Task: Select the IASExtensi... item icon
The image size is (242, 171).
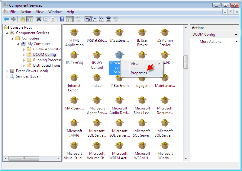Action: [x=119, y=33]
